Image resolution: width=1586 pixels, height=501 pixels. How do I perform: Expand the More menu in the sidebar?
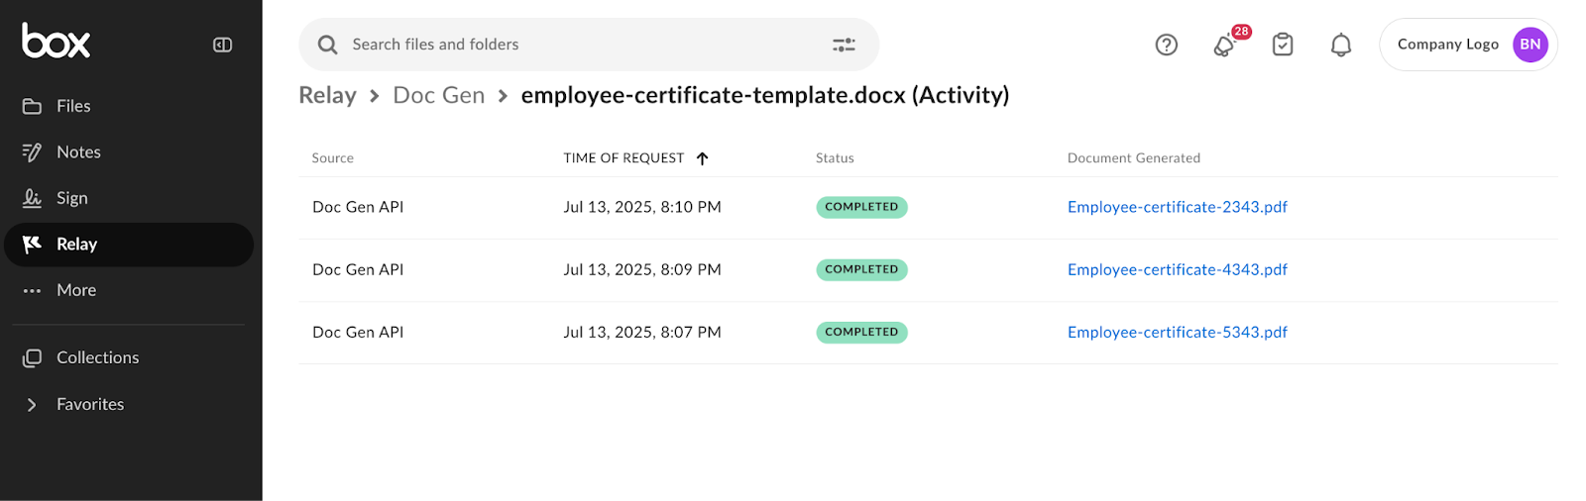tap(75, 290)
